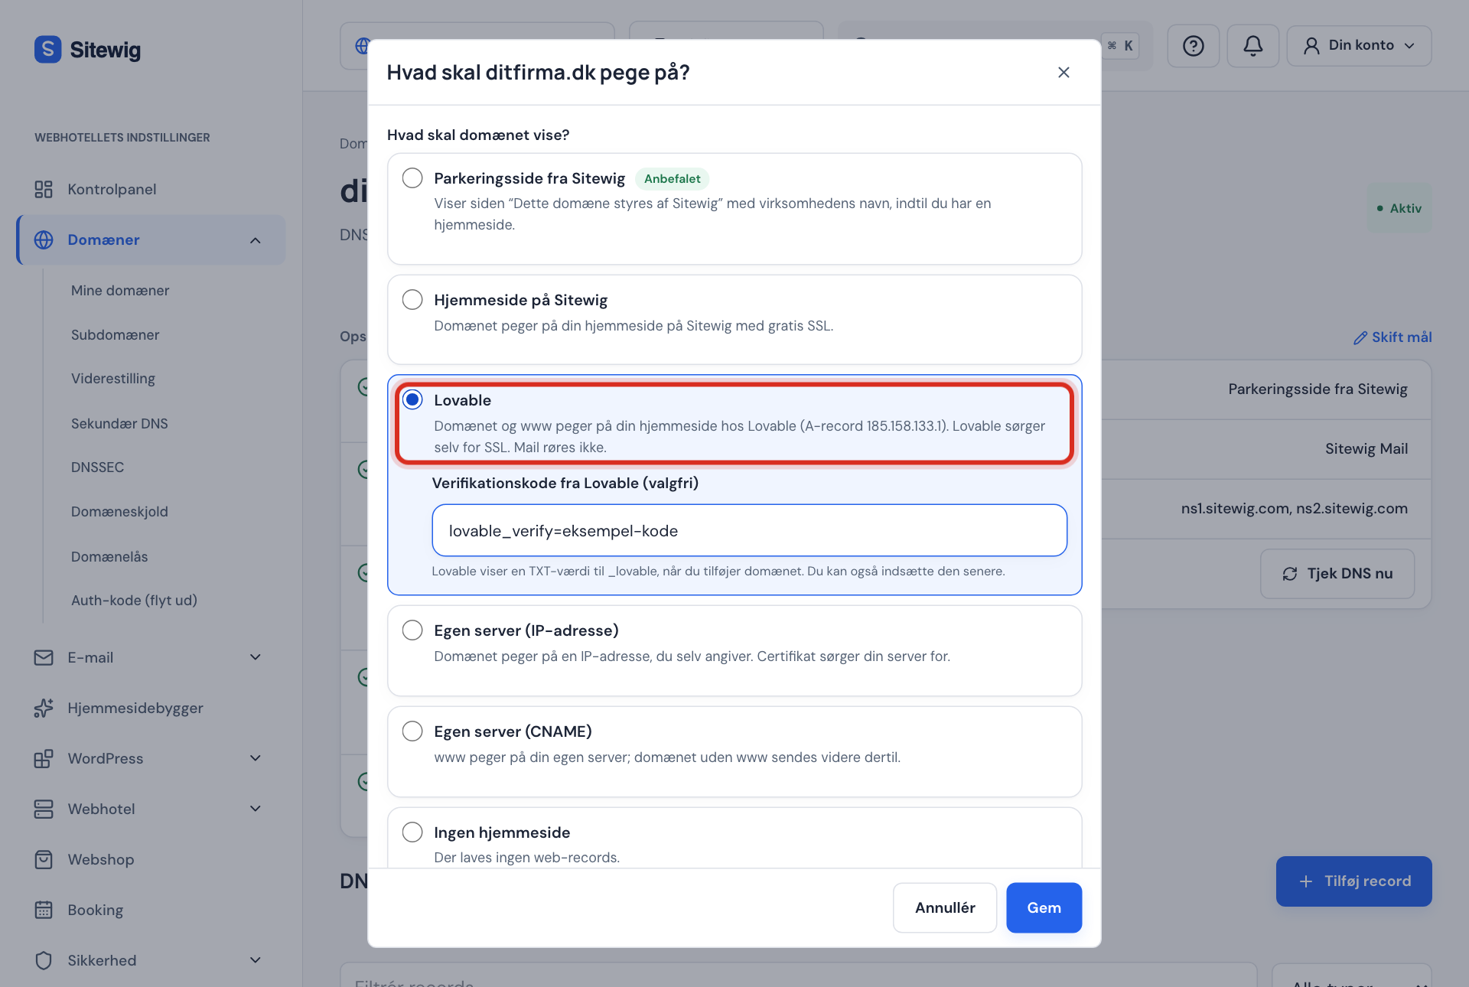The width and height of the screenshot is (1469, 987).
Task: Open Auth-kode (flyt ud)
Action: click(134, 601)
